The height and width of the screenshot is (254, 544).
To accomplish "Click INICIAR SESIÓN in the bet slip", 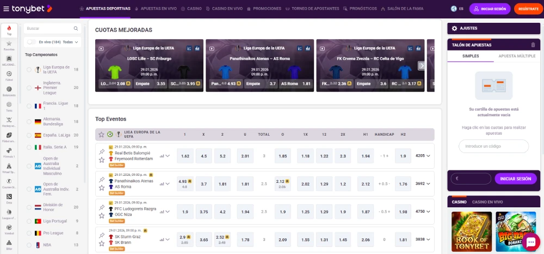I will [516, 179].
